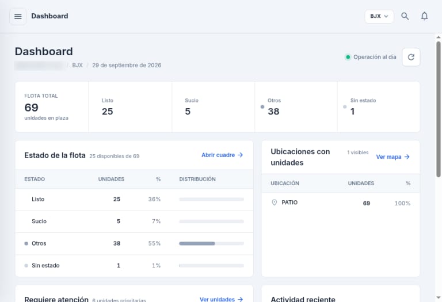Open the BJX location dropdown
442x302 pixels.
click(379, 16)
